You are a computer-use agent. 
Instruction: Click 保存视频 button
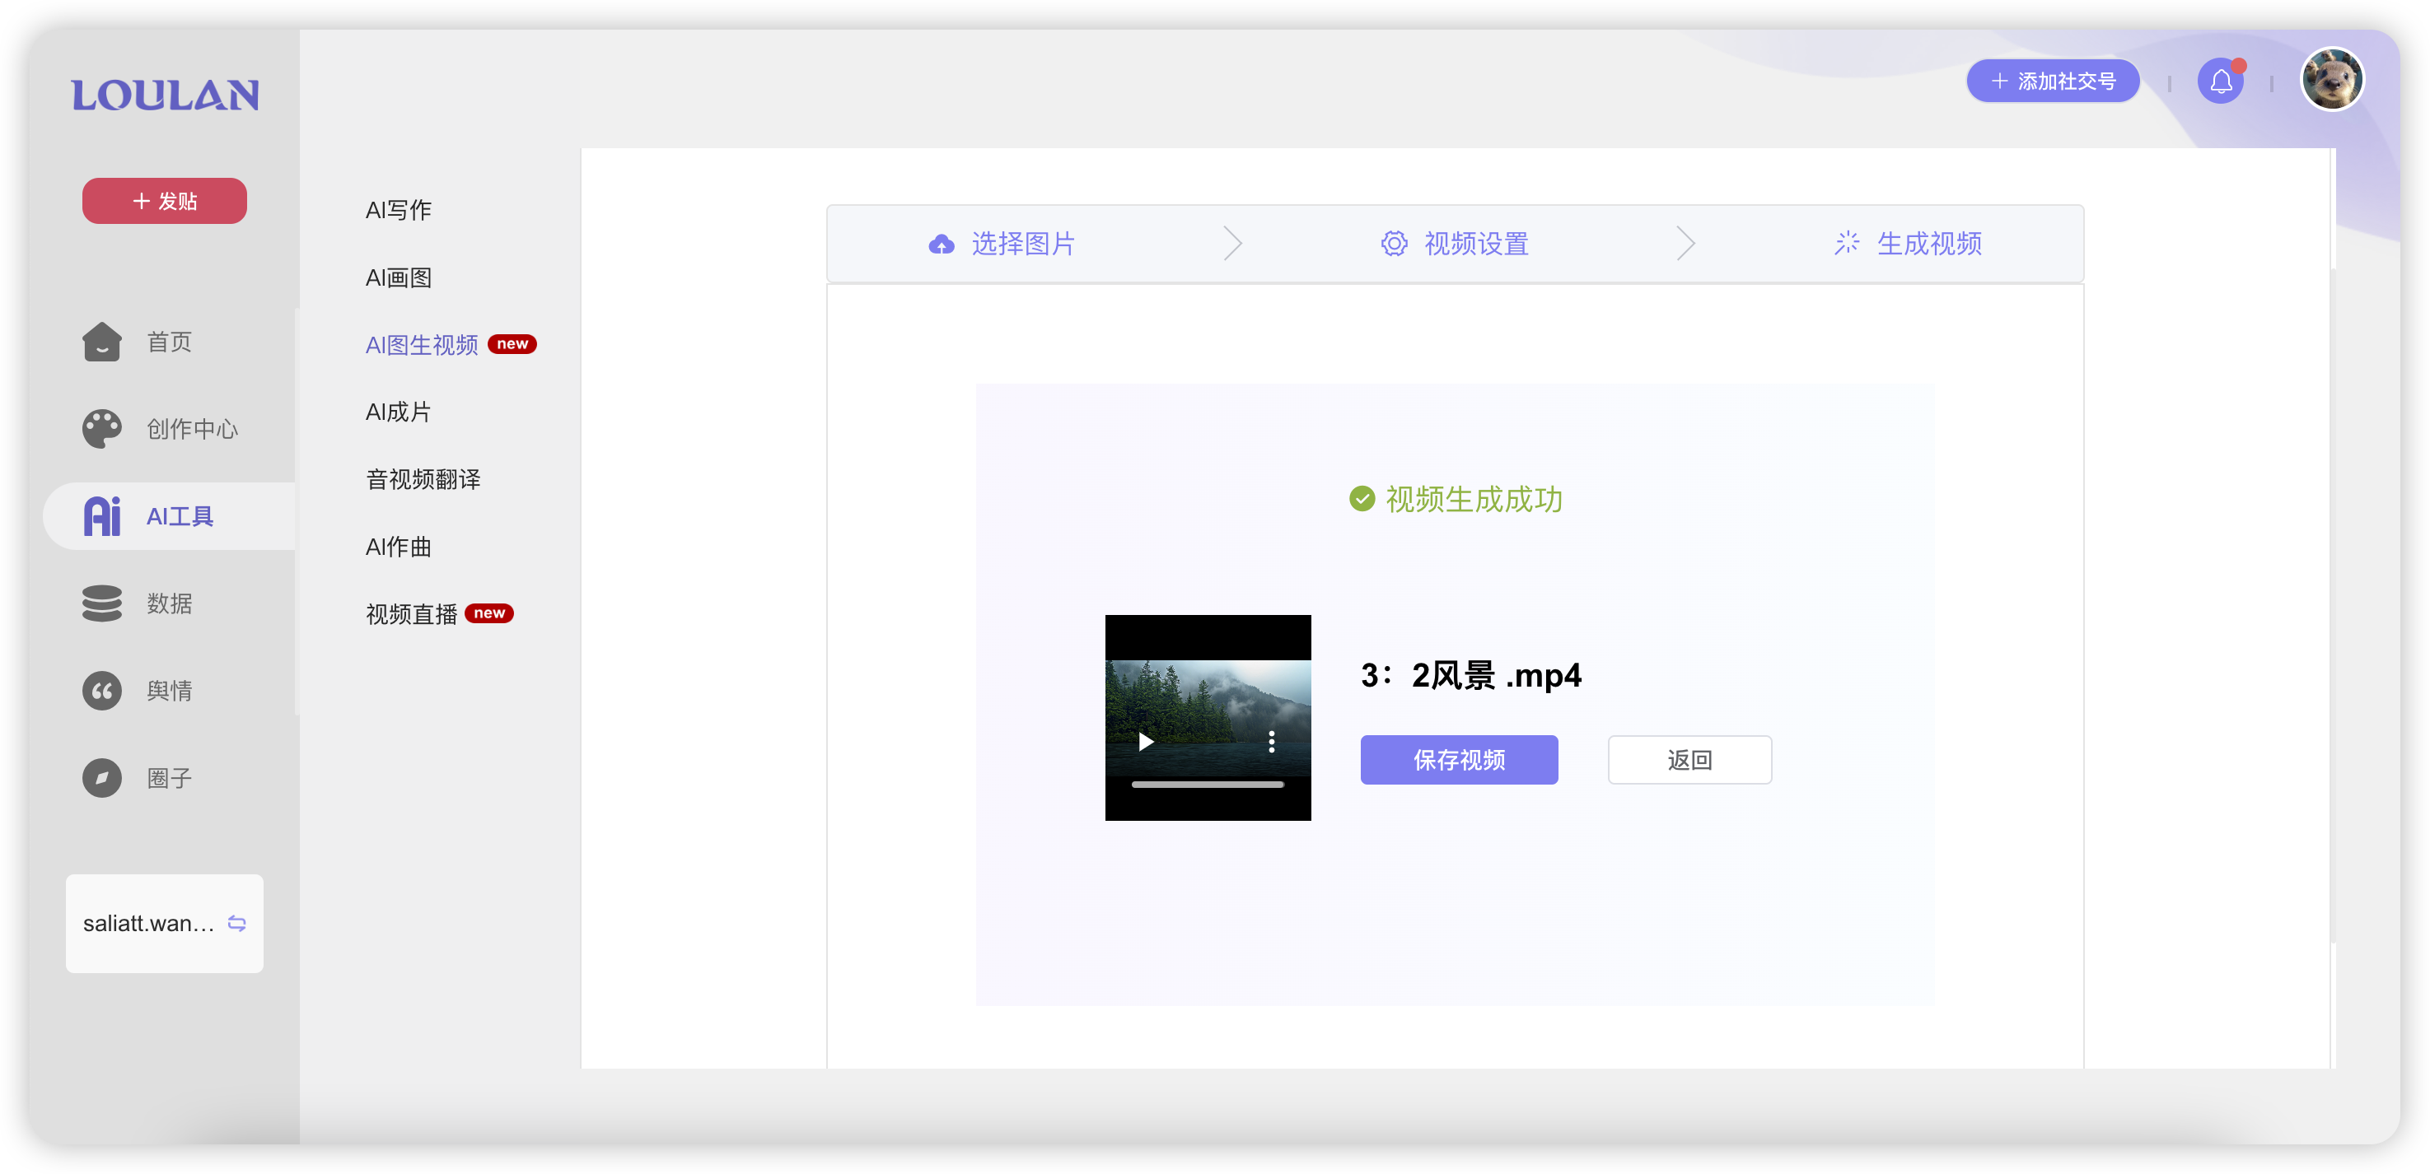(x=1458, y=760)
